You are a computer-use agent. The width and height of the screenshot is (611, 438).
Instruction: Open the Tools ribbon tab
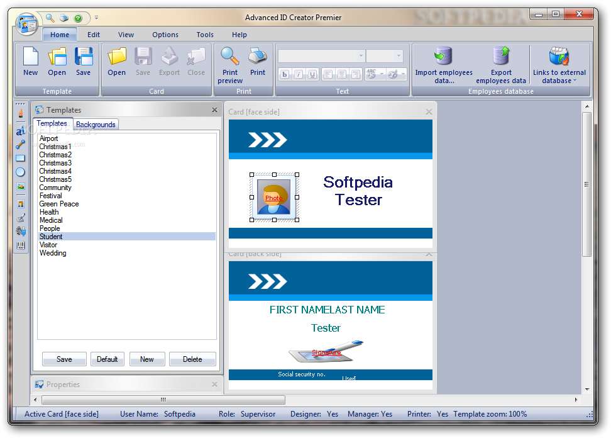click(x=205, y=35)
